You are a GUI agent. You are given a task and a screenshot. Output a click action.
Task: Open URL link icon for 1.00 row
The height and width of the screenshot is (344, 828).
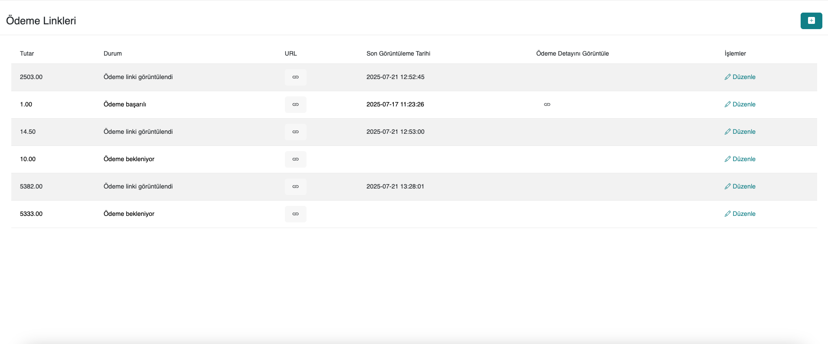(x=295, y=105)
